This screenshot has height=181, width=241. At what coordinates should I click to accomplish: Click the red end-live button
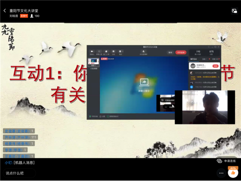181,53
